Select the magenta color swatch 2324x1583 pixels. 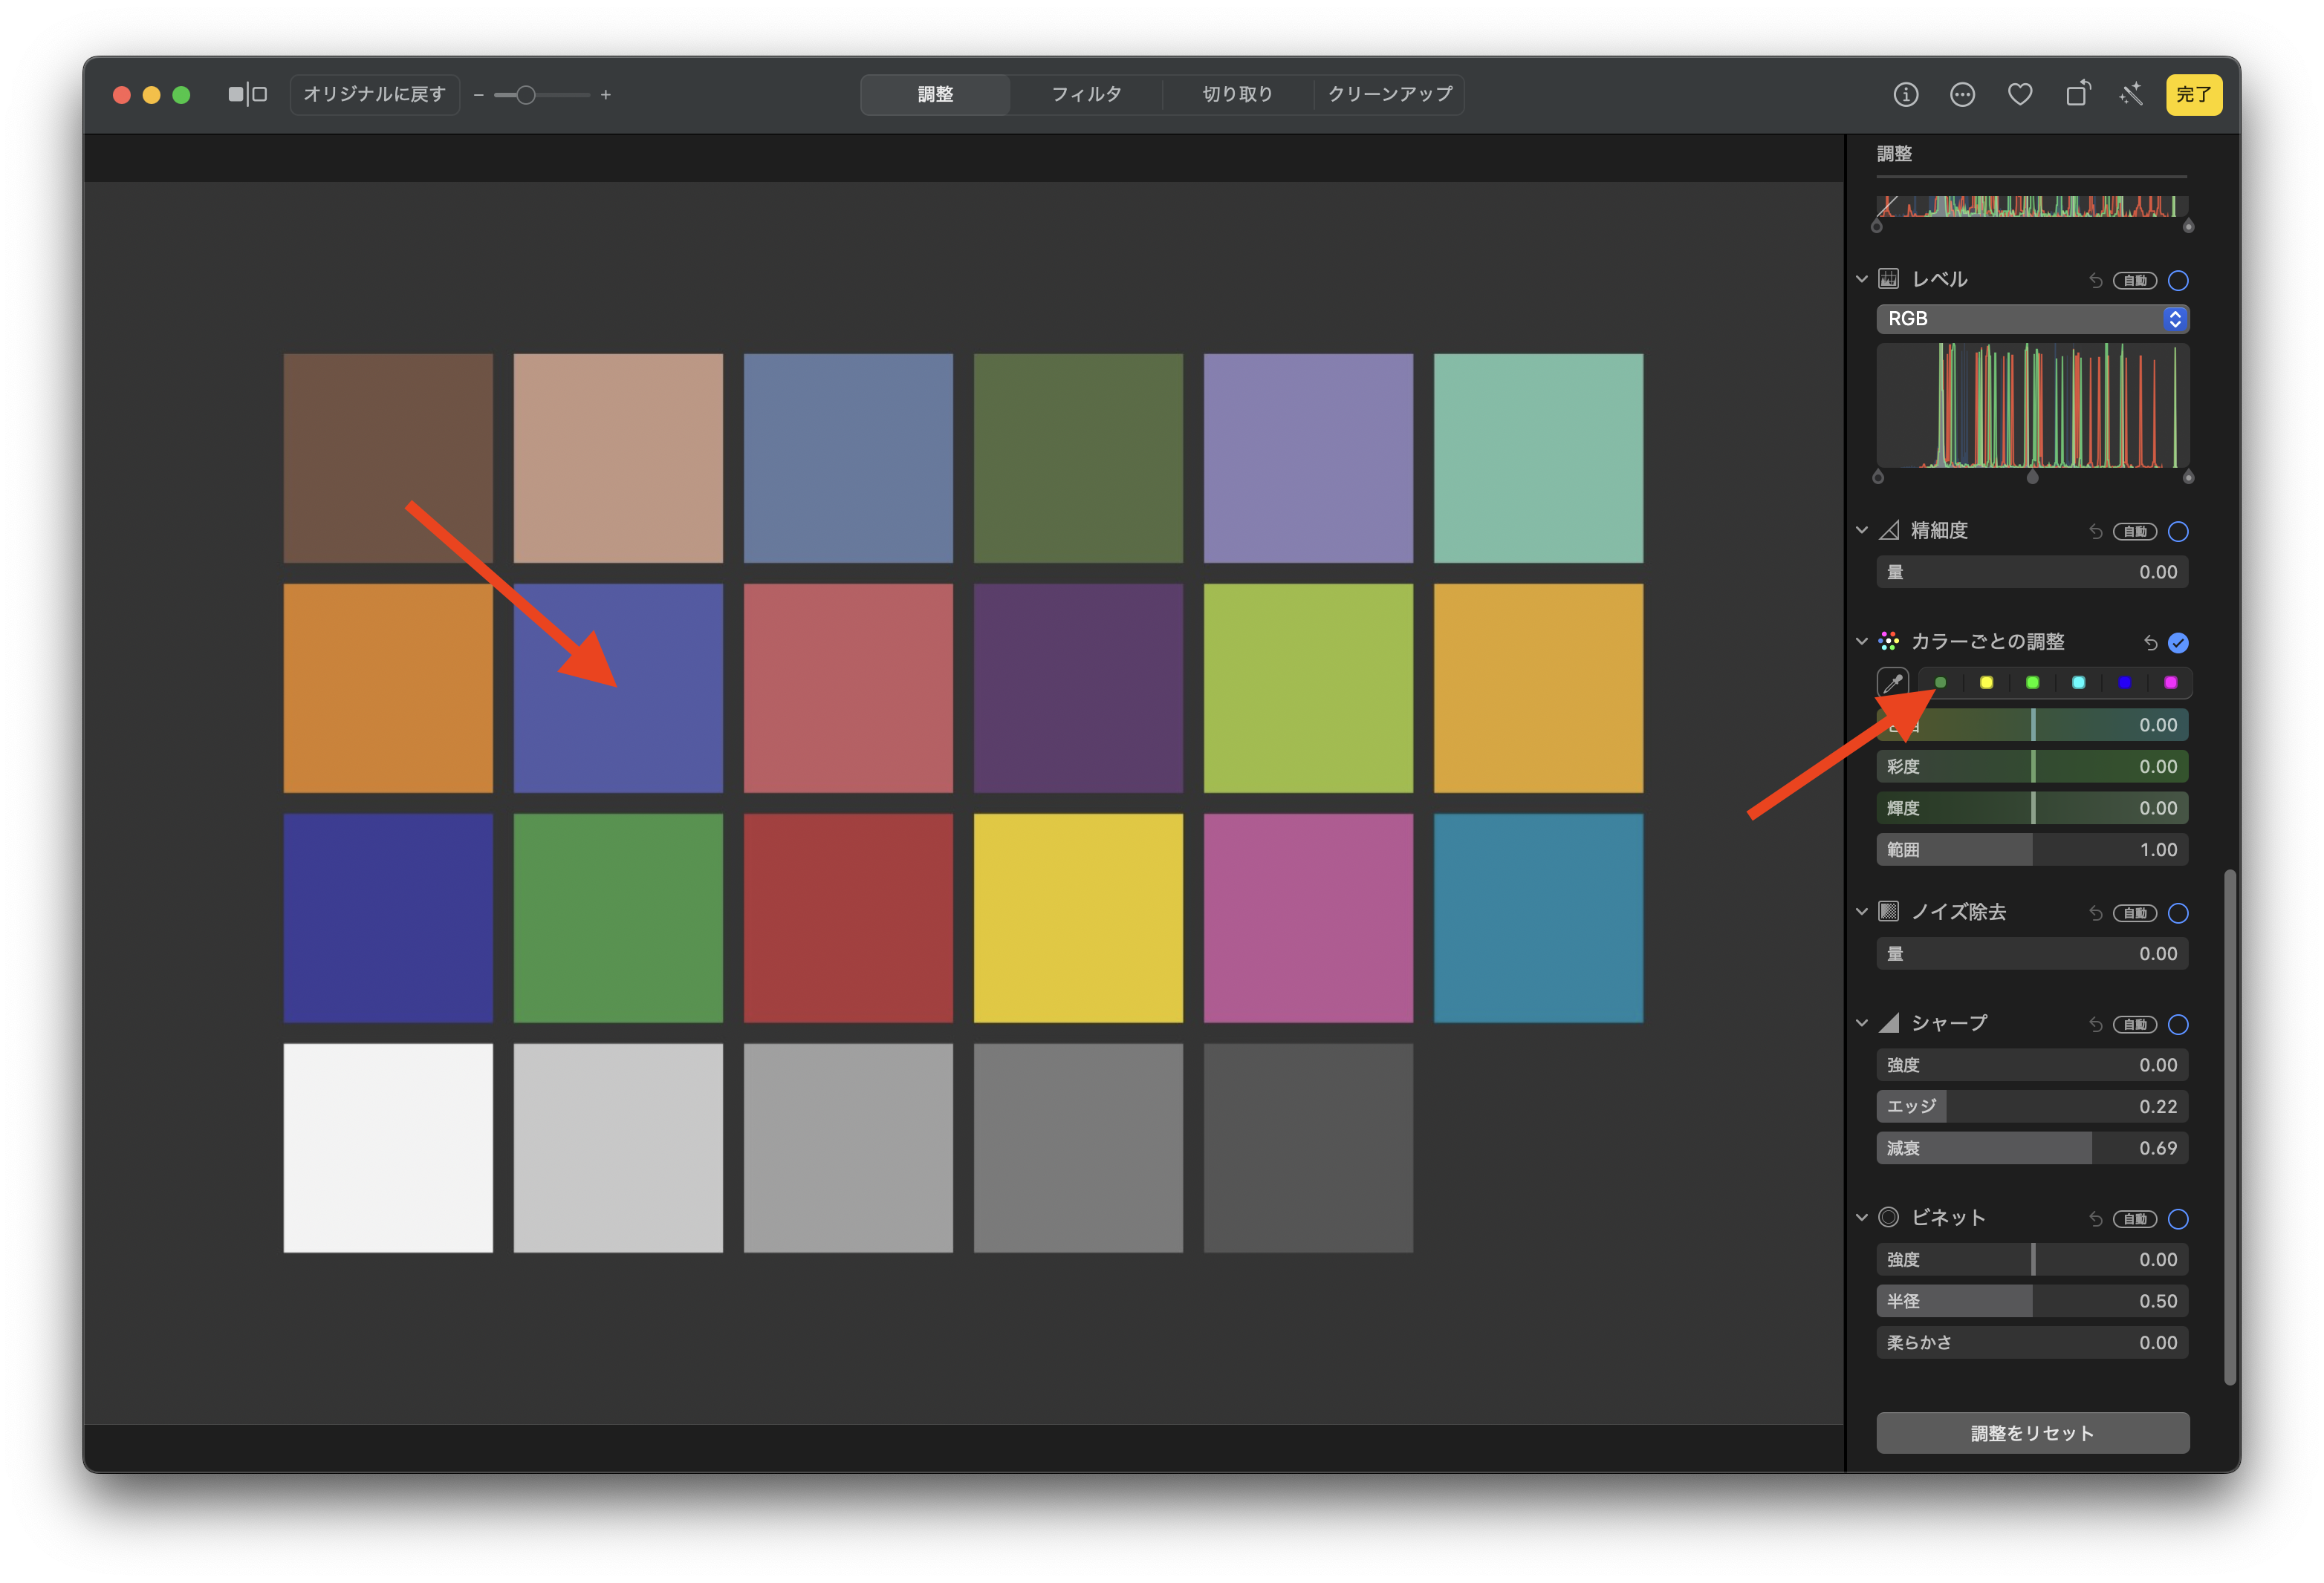[2170, 682]
